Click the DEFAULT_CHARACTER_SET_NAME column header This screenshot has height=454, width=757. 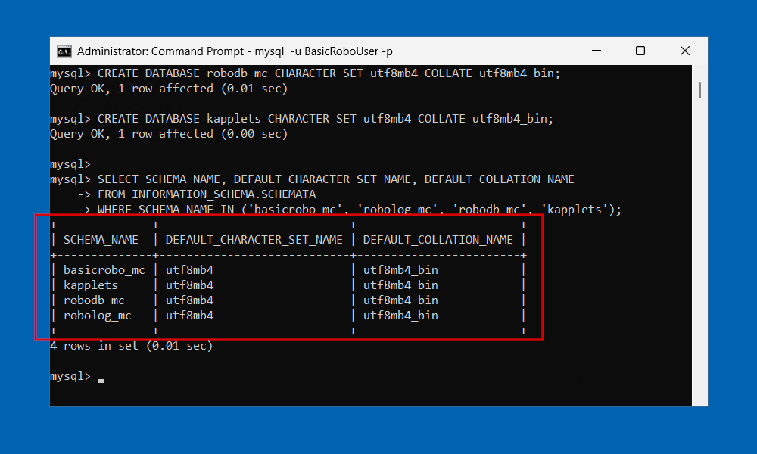254,240
